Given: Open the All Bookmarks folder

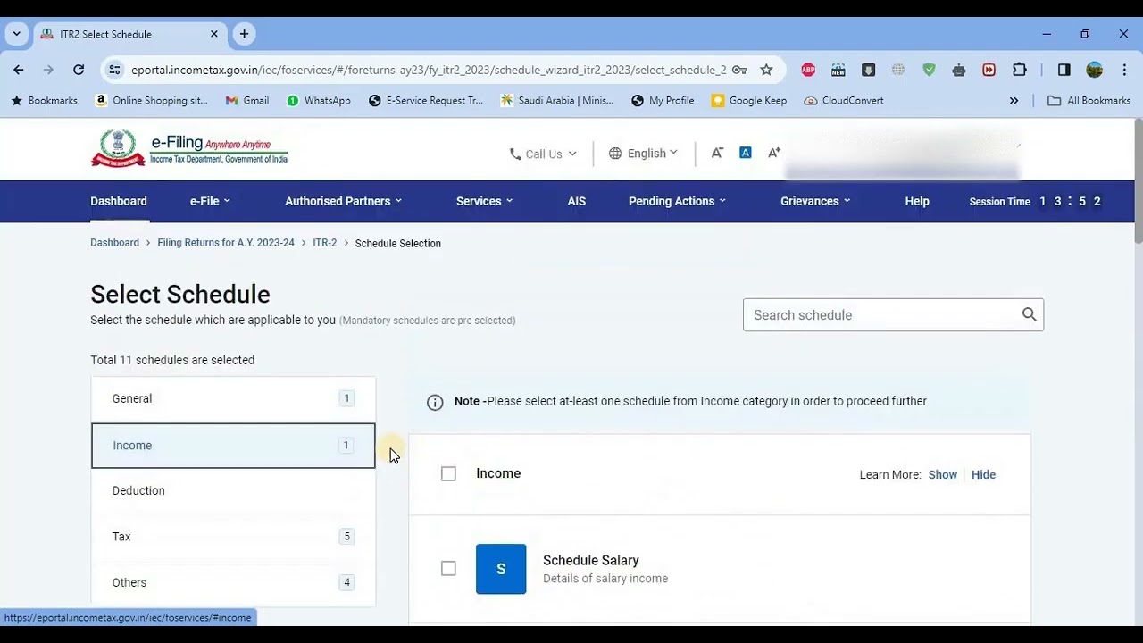Looking at the screenshot, I should (x=1089, y=101).
